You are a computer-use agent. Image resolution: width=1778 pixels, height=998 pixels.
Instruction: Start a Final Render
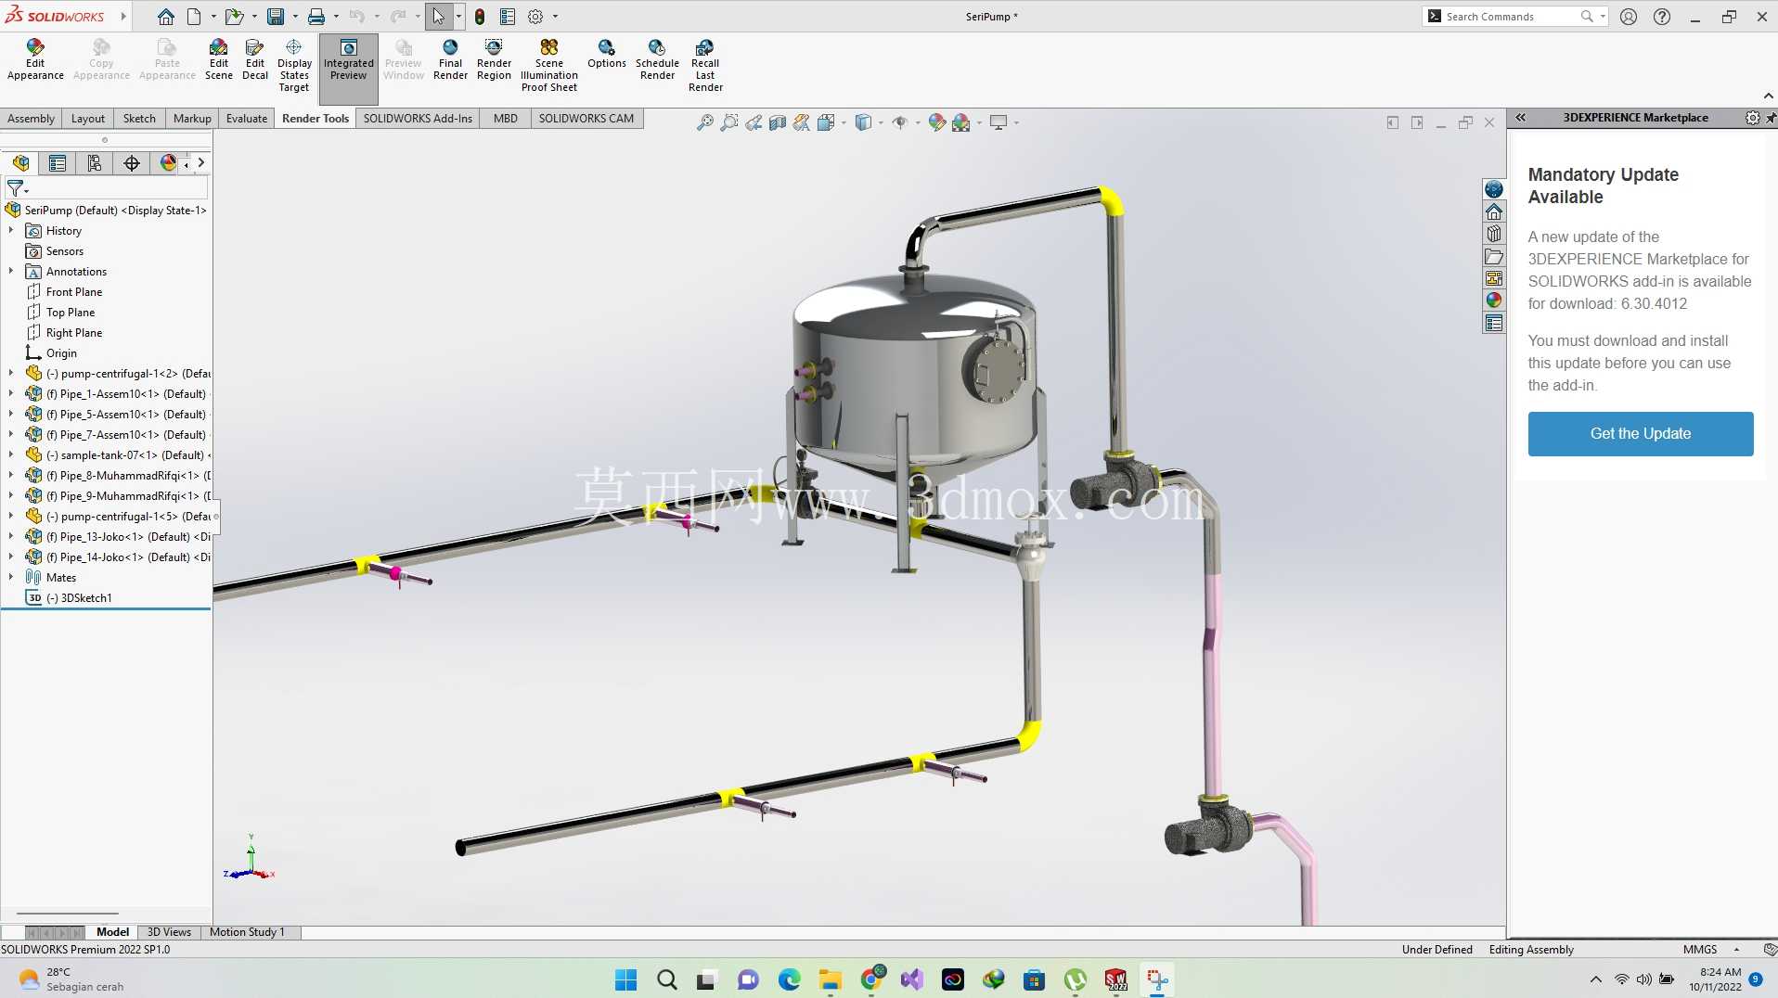[x=450, y=60]
